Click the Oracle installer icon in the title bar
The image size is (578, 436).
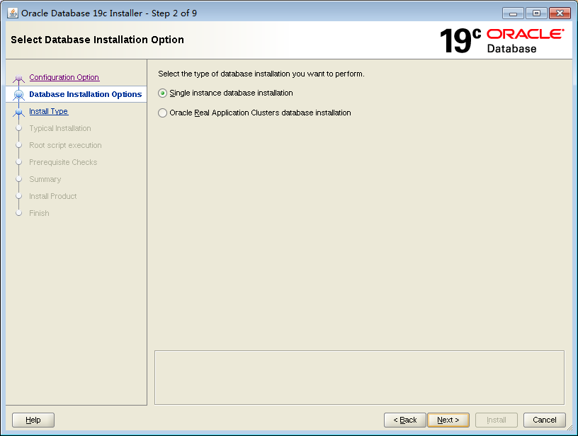click(x=13, y=13)
